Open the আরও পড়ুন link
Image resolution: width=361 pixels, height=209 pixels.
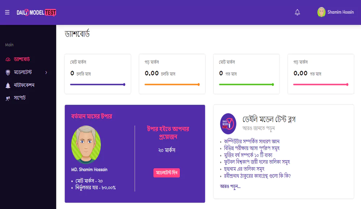230,186
